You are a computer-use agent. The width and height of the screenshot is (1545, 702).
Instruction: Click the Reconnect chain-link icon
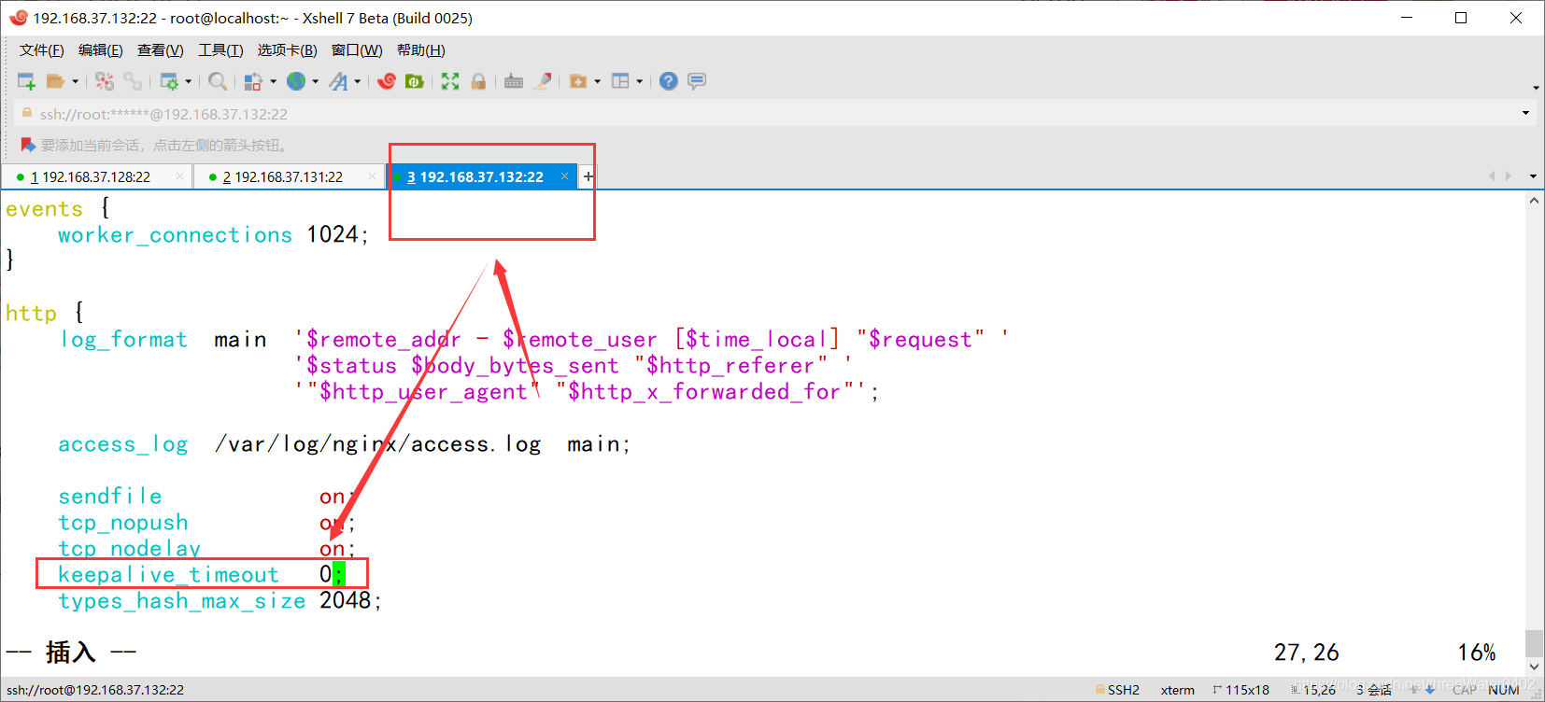pyautogui.click(x=133, y=81)
